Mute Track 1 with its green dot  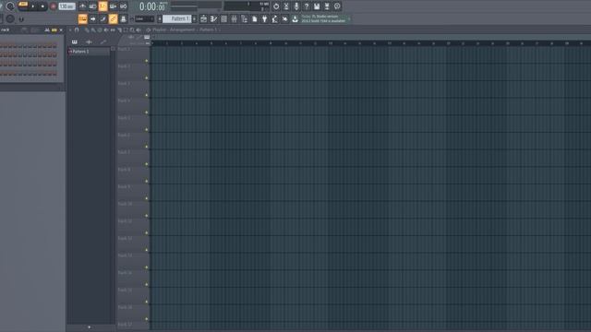pyautogui.click(x=147, y=61)
